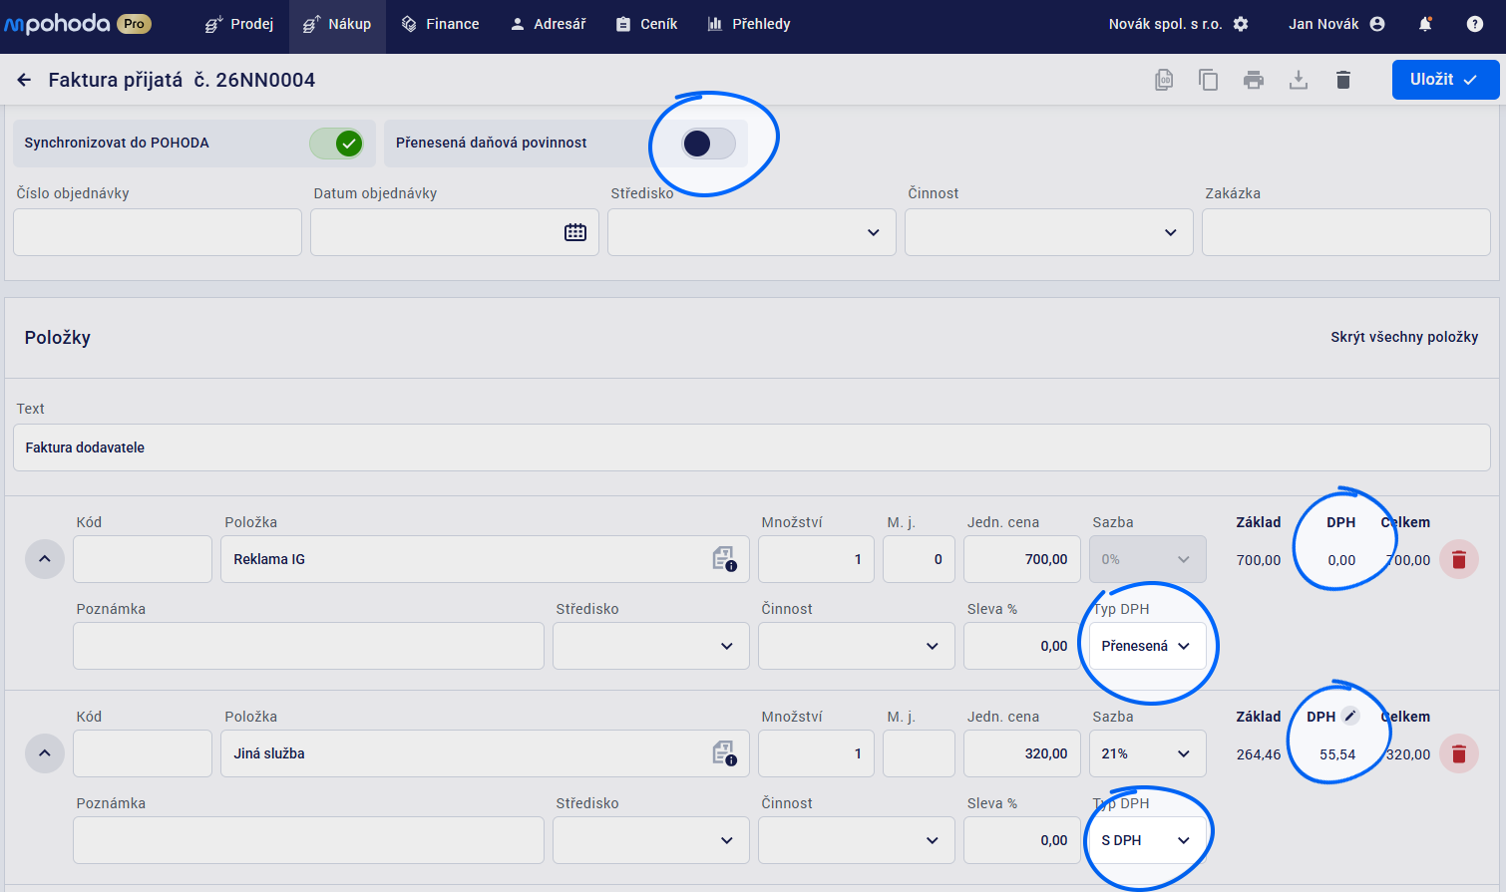Toggle Synchronizovat do POHODA switch
Screen dimensions: 1506x892
pyautogui.click(x=335, y=144)
